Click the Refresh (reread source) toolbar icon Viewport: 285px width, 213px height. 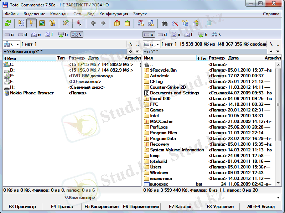click(8, 24)
